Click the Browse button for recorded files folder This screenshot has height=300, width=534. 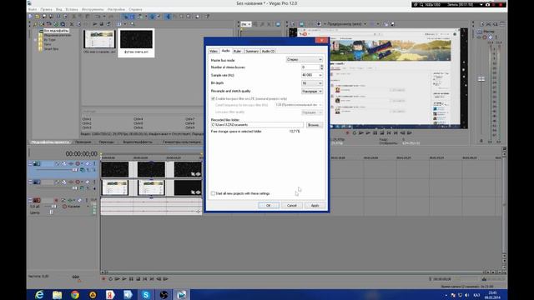[x=314, y=125]
